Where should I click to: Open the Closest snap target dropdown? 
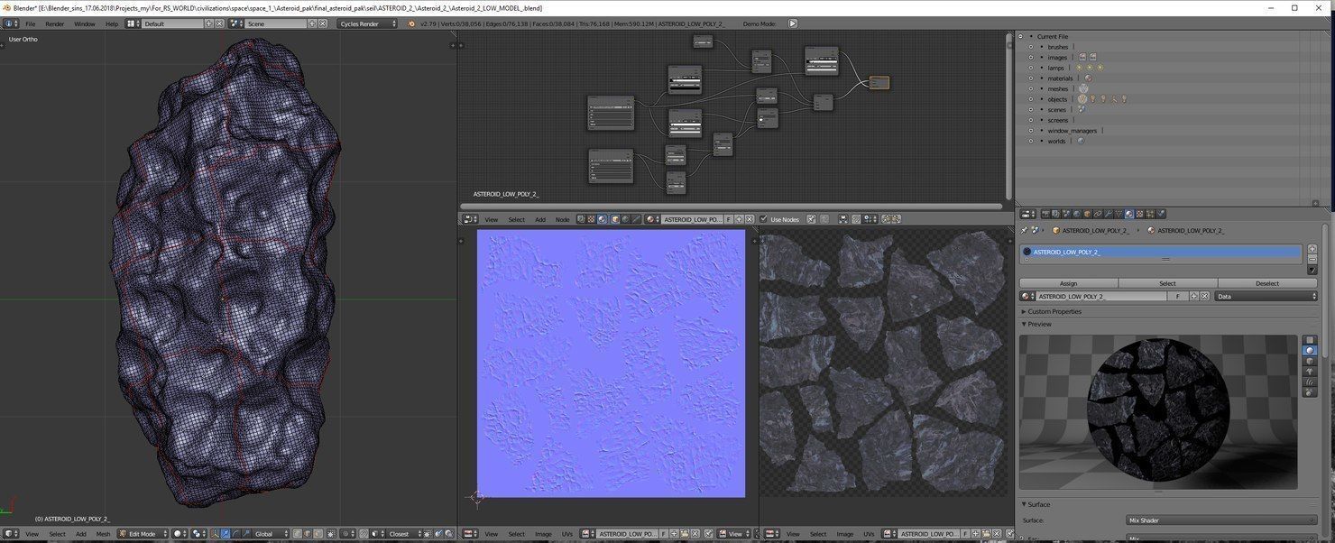404,534
